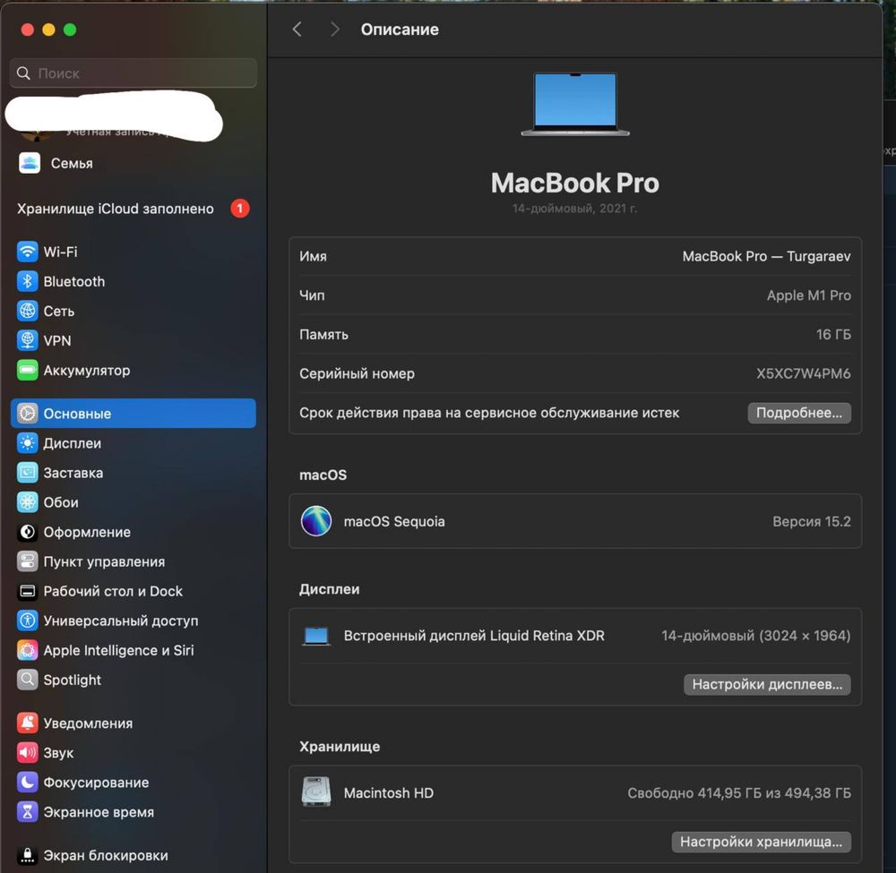Open Настройки дисплеев... button

pyautogui.click(x=767, y=685)
